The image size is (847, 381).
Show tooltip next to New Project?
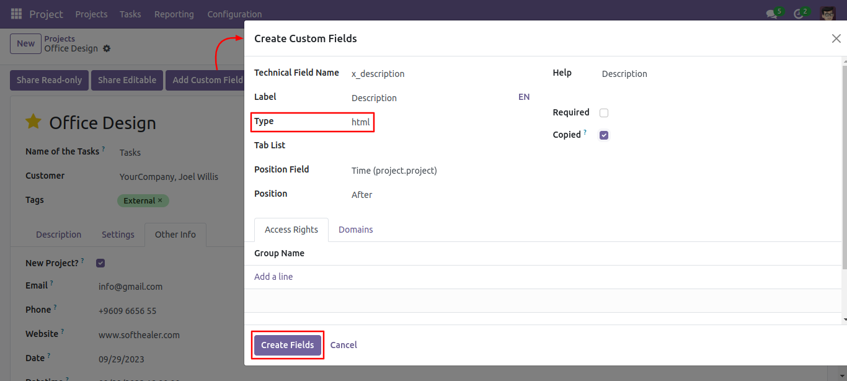point(82,261)
